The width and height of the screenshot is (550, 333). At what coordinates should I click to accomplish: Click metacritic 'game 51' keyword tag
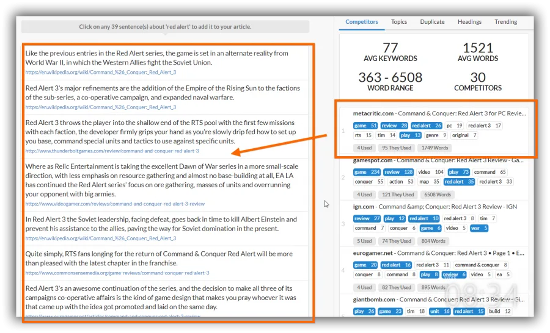(x=365, y=126)
